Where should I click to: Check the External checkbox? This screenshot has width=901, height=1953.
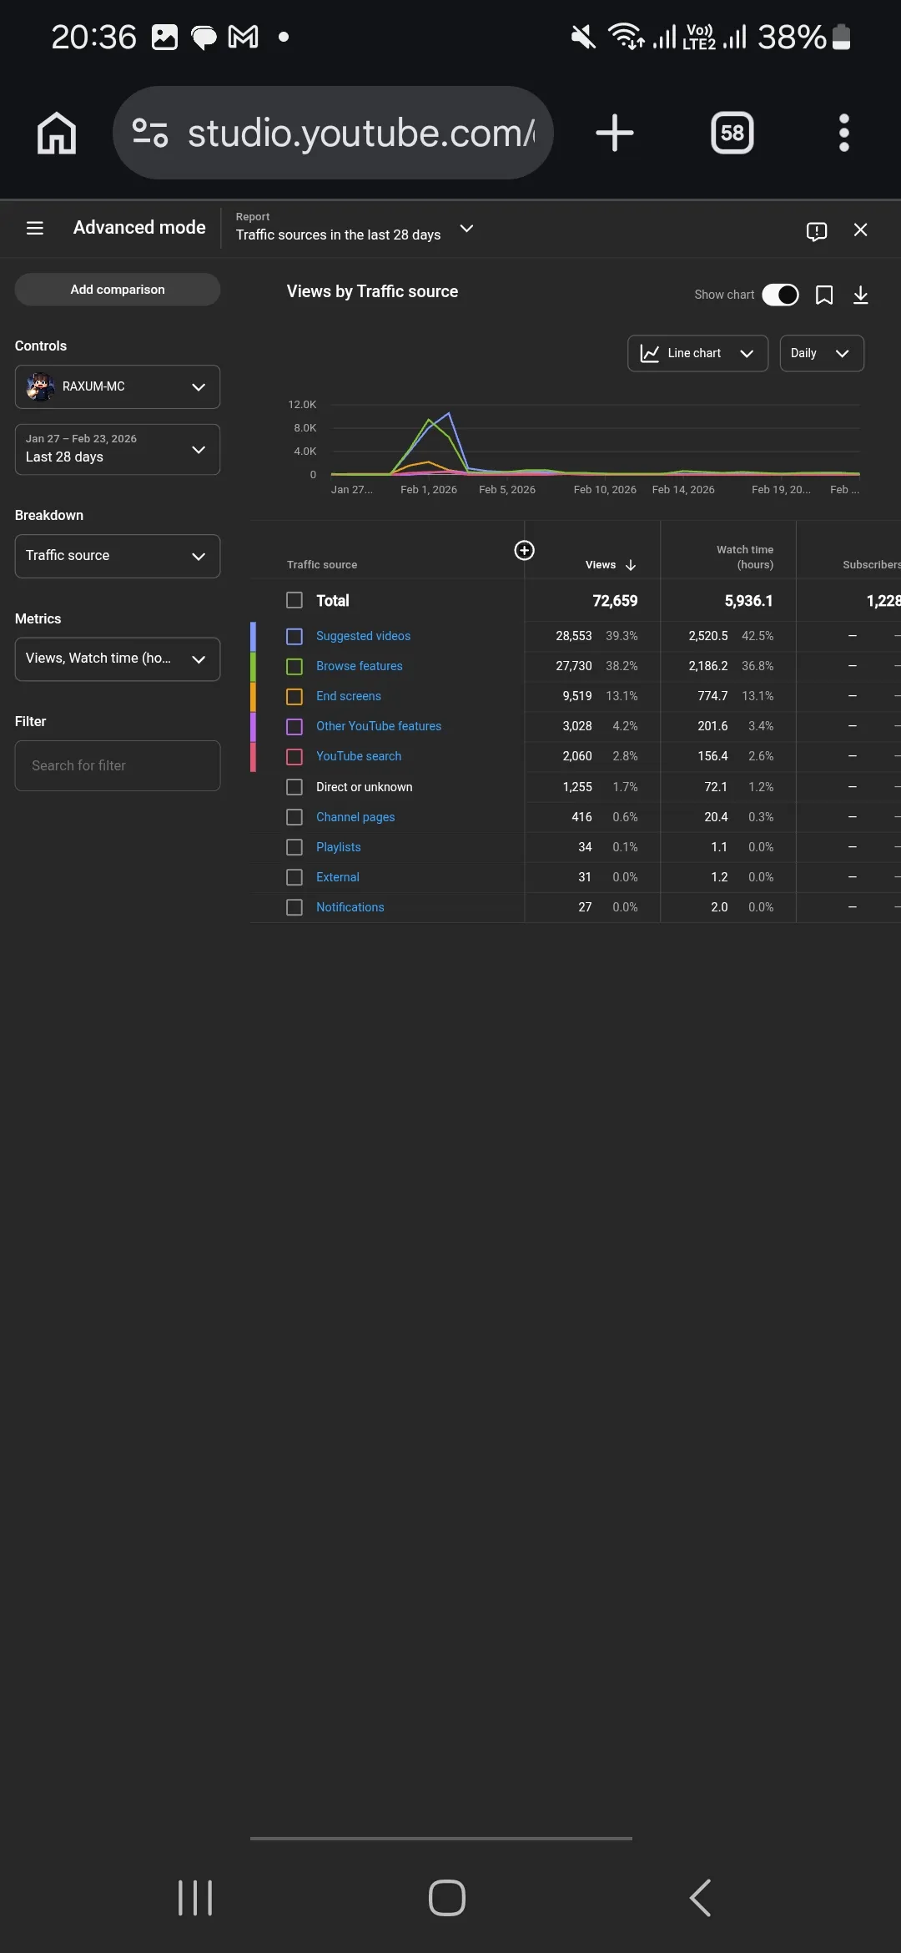pos(294,877)
